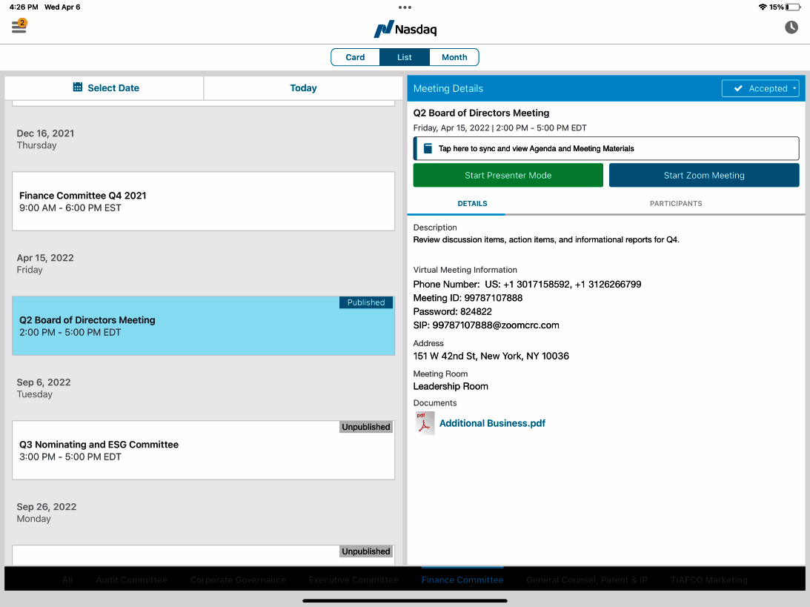Switch to Card view
Image resolution: width=810 pixels, height=607 pixels.
click(355, 57)
